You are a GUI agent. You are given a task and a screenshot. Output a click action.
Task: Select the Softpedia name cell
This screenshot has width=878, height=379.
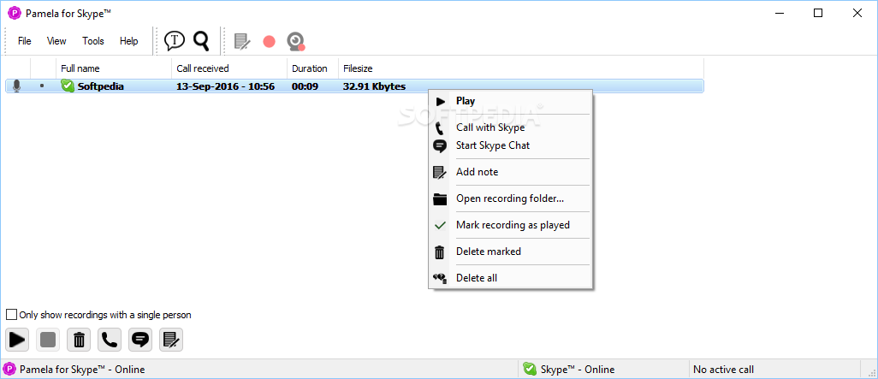[x=101, y=86]
